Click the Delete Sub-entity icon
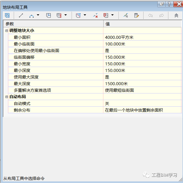Screen dimensions: 183x183 (95, 15)
